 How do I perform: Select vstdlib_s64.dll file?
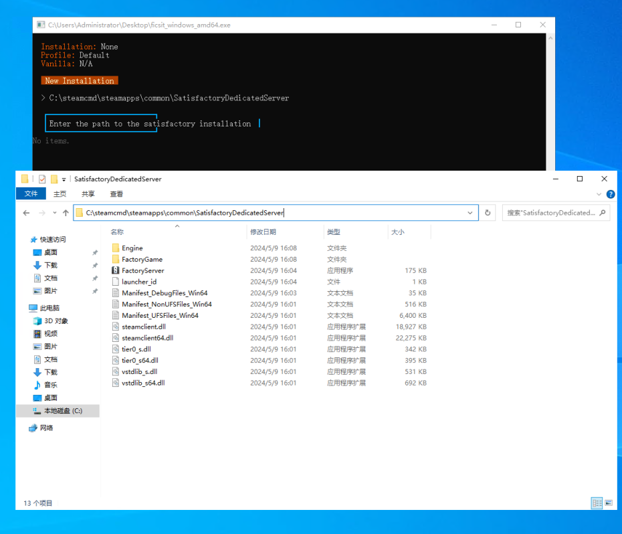click(143, 383)
